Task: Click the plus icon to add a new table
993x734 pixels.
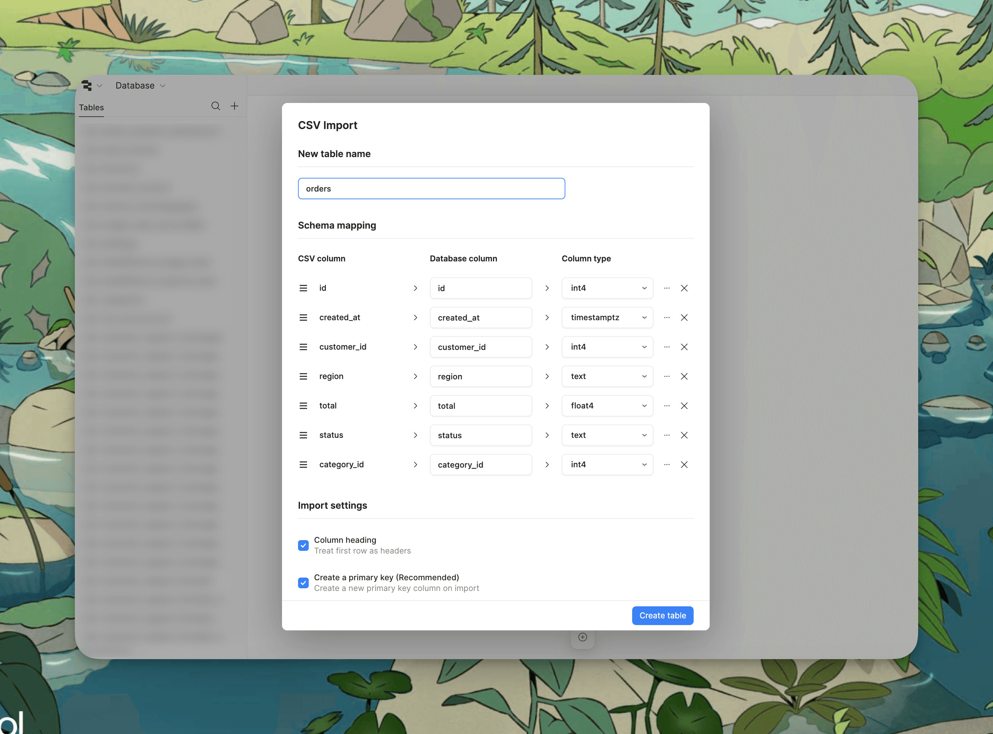Action: coord(235,106)
